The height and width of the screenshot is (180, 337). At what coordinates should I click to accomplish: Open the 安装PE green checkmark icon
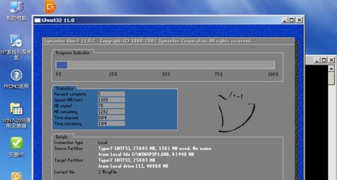point(16,147)
